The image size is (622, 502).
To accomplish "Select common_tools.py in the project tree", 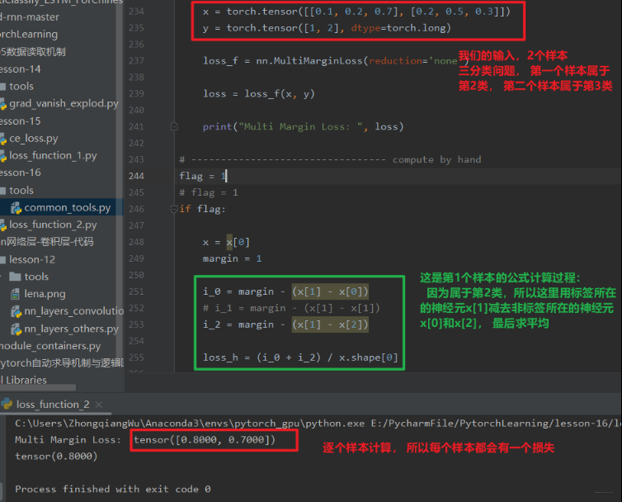I will [68, 207].
